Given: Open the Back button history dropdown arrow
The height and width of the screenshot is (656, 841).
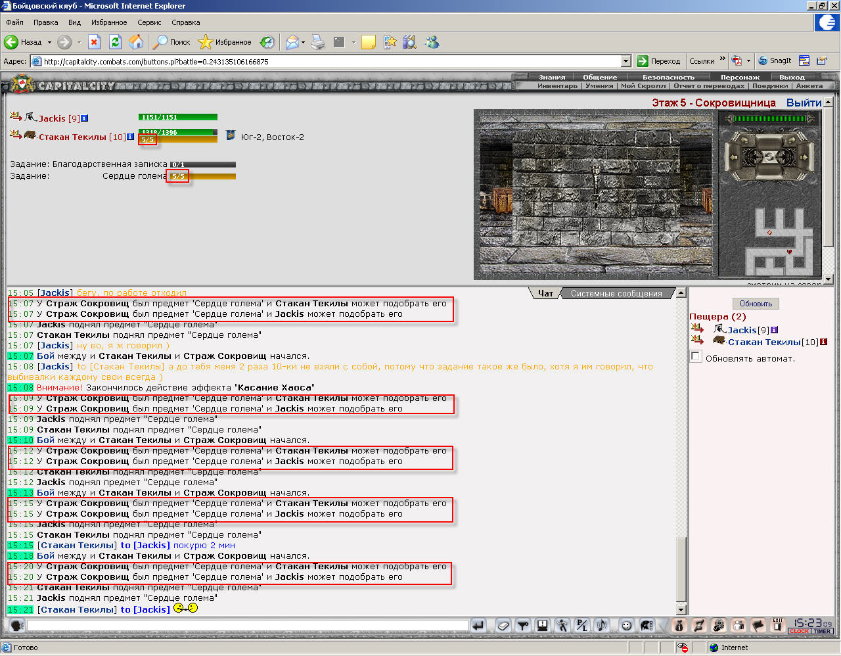Looking at the screenshot, I should coord(49,42).
